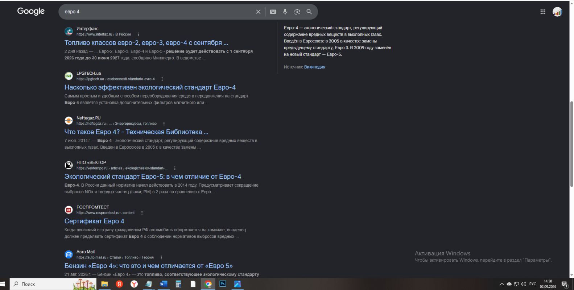The image size is (574, 290).
Task: Go to Google home via the logo
Action: 31,11
